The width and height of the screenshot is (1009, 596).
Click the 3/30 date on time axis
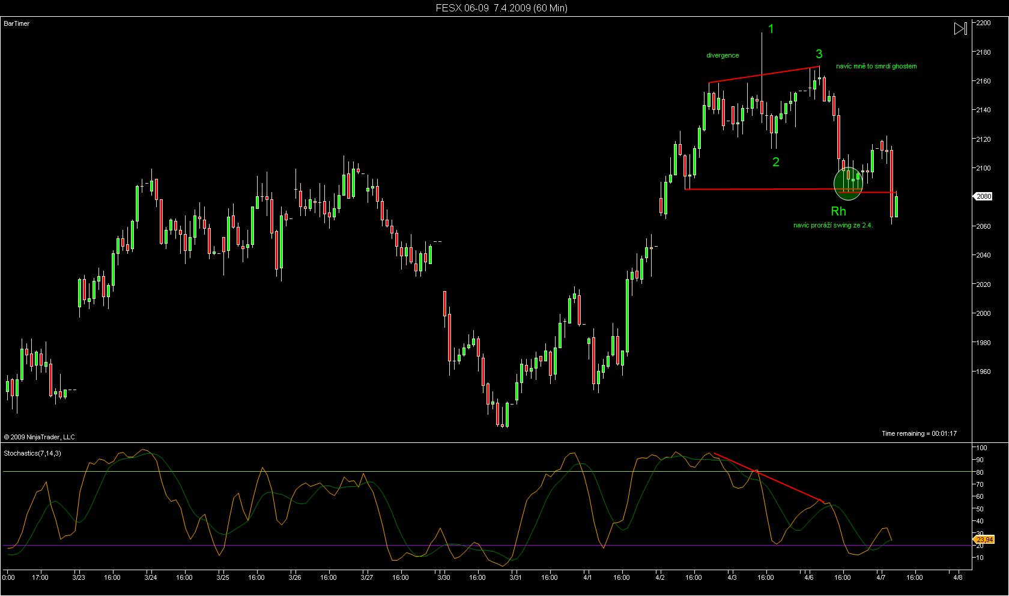point(444,578)
